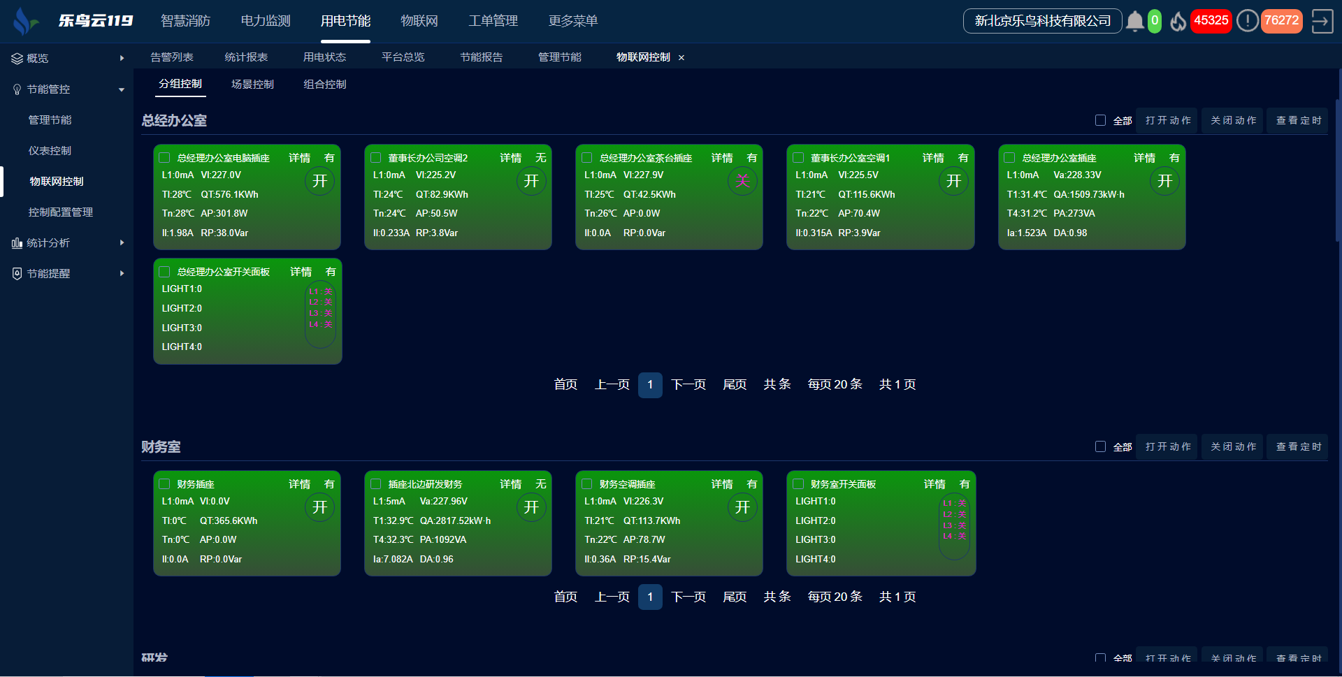
Task: Expand the 统计分析 arrow
Action: 122,243
